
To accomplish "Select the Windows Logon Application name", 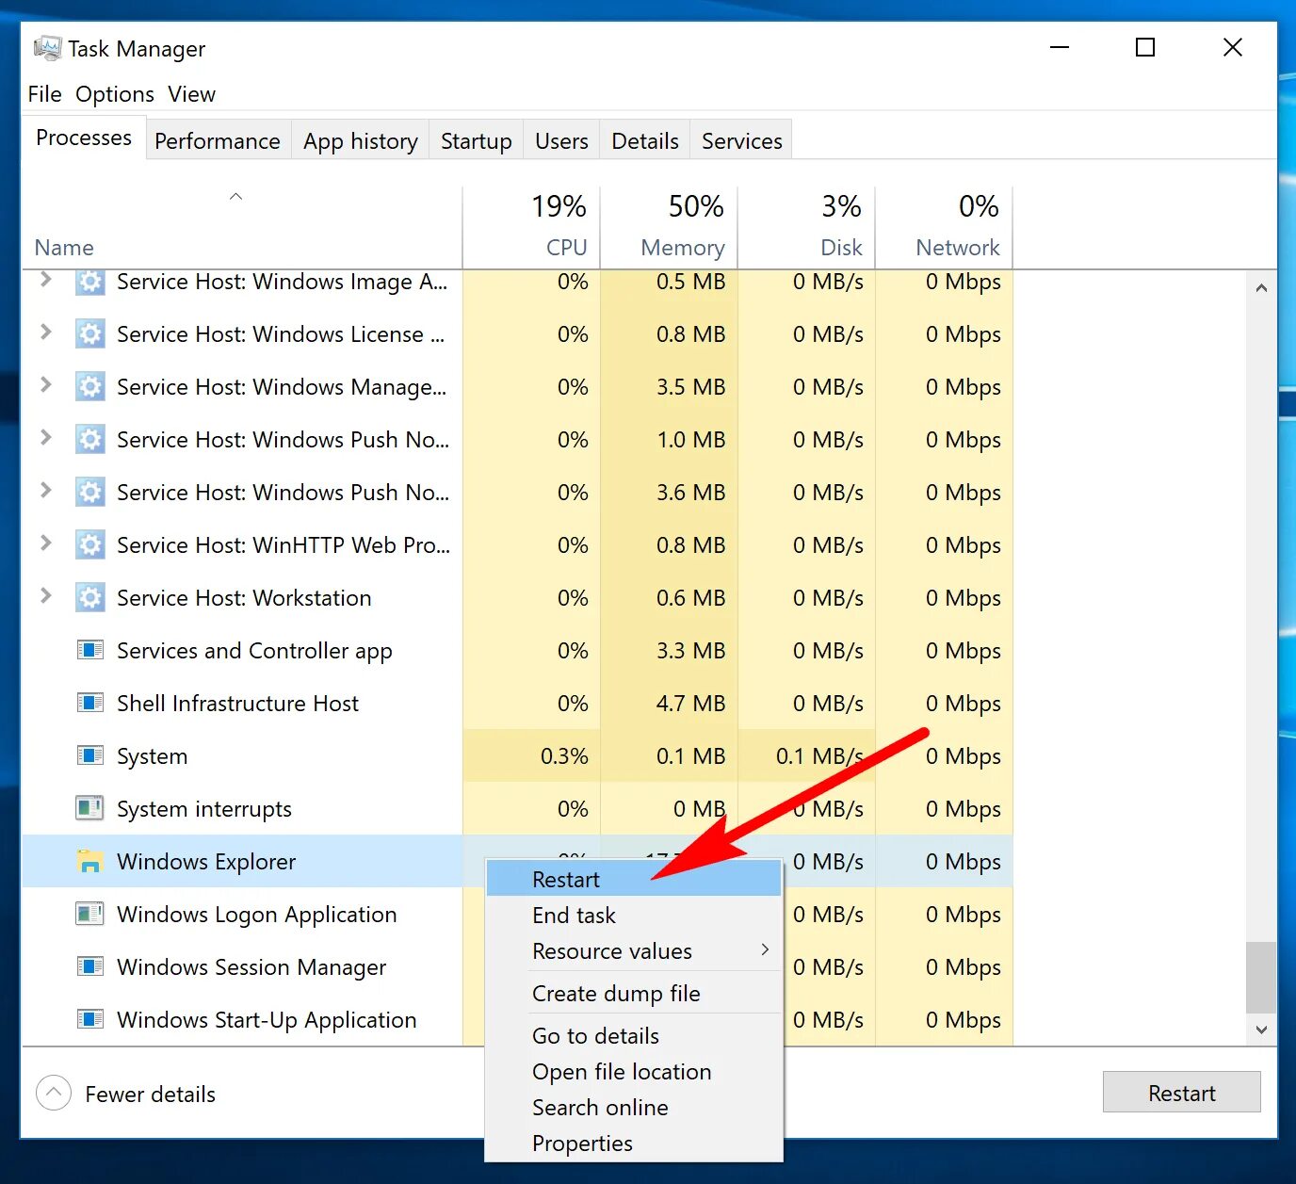I will (257, 915).
